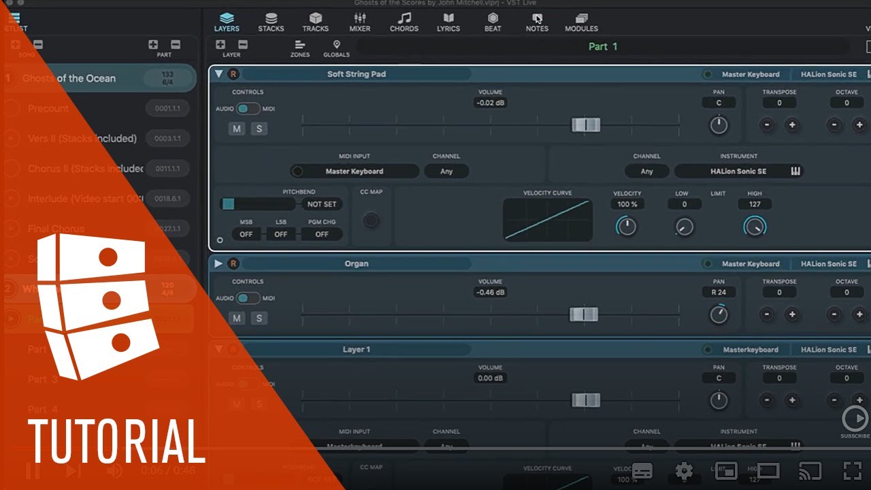Open YouTube settings gear
This screenshot has height=490, width=871.
(684, 470)
